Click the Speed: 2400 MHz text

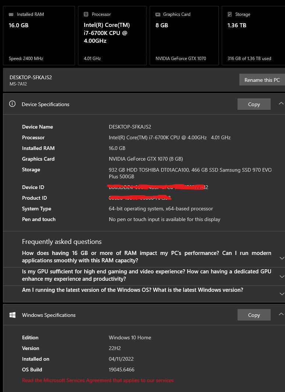26,59
